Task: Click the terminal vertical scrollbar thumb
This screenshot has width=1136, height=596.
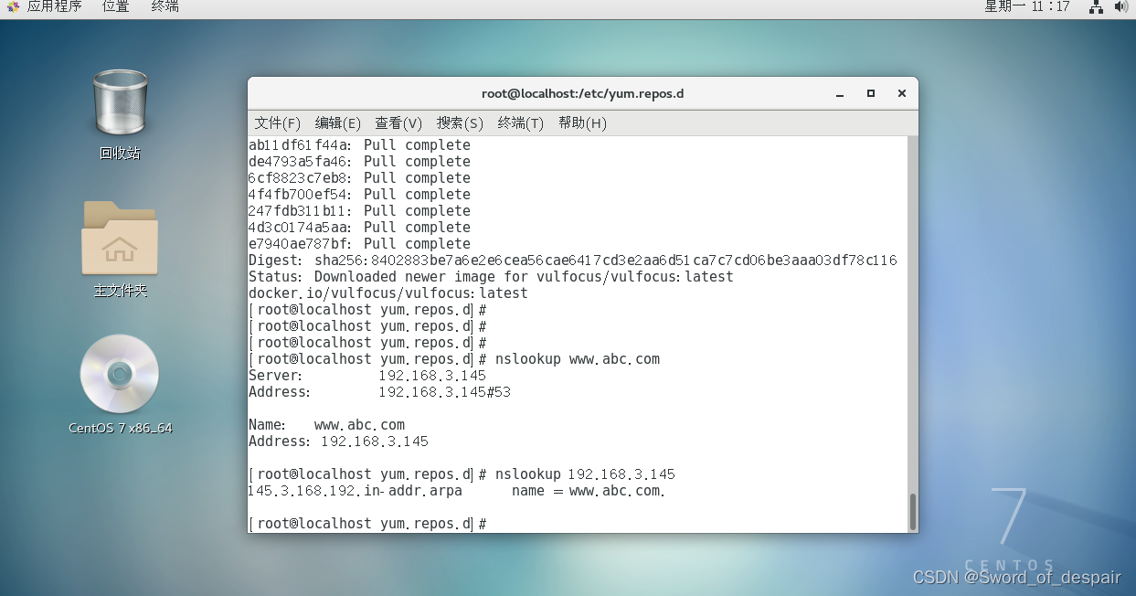Action: point(910,511)
